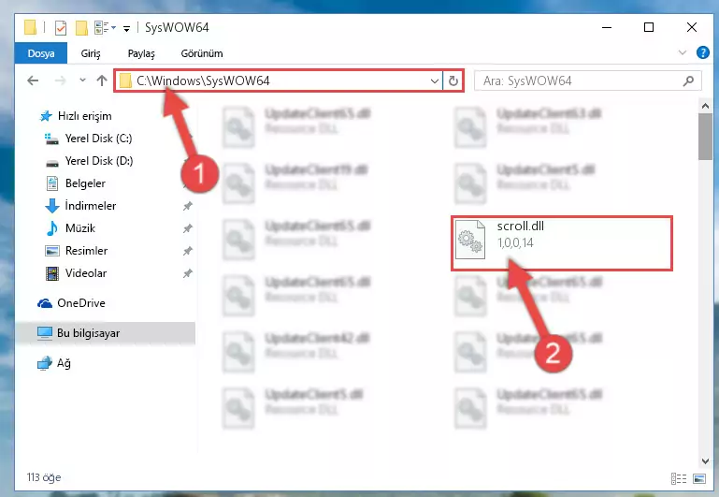Viewport: 719px width, 497px height.
Task: Go forward with the forward arrow
Action: tap(60, 80)
